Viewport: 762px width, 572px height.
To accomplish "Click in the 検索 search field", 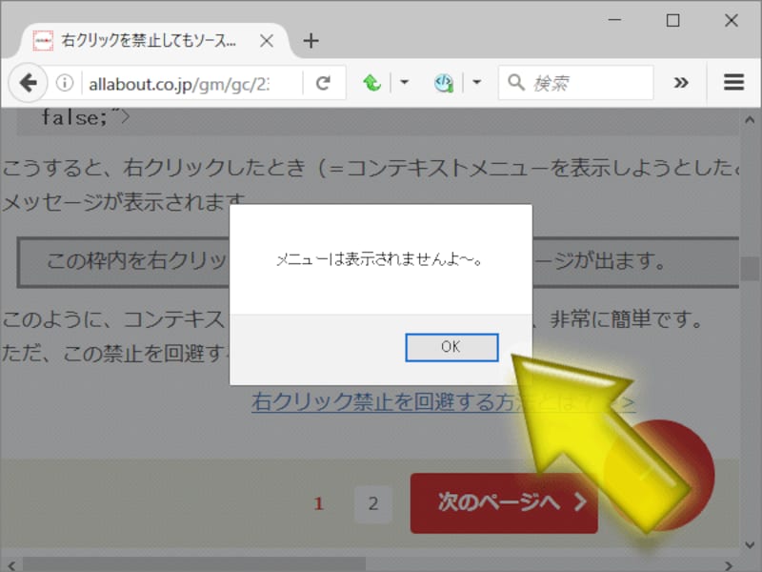I will [576, 83].
